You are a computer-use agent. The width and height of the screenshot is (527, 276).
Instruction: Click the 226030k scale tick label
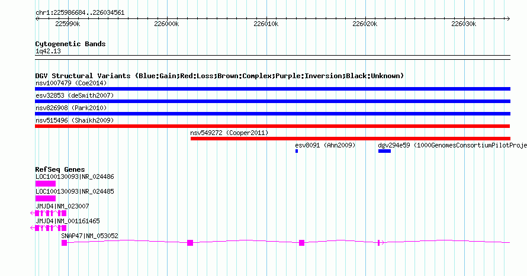464,24
